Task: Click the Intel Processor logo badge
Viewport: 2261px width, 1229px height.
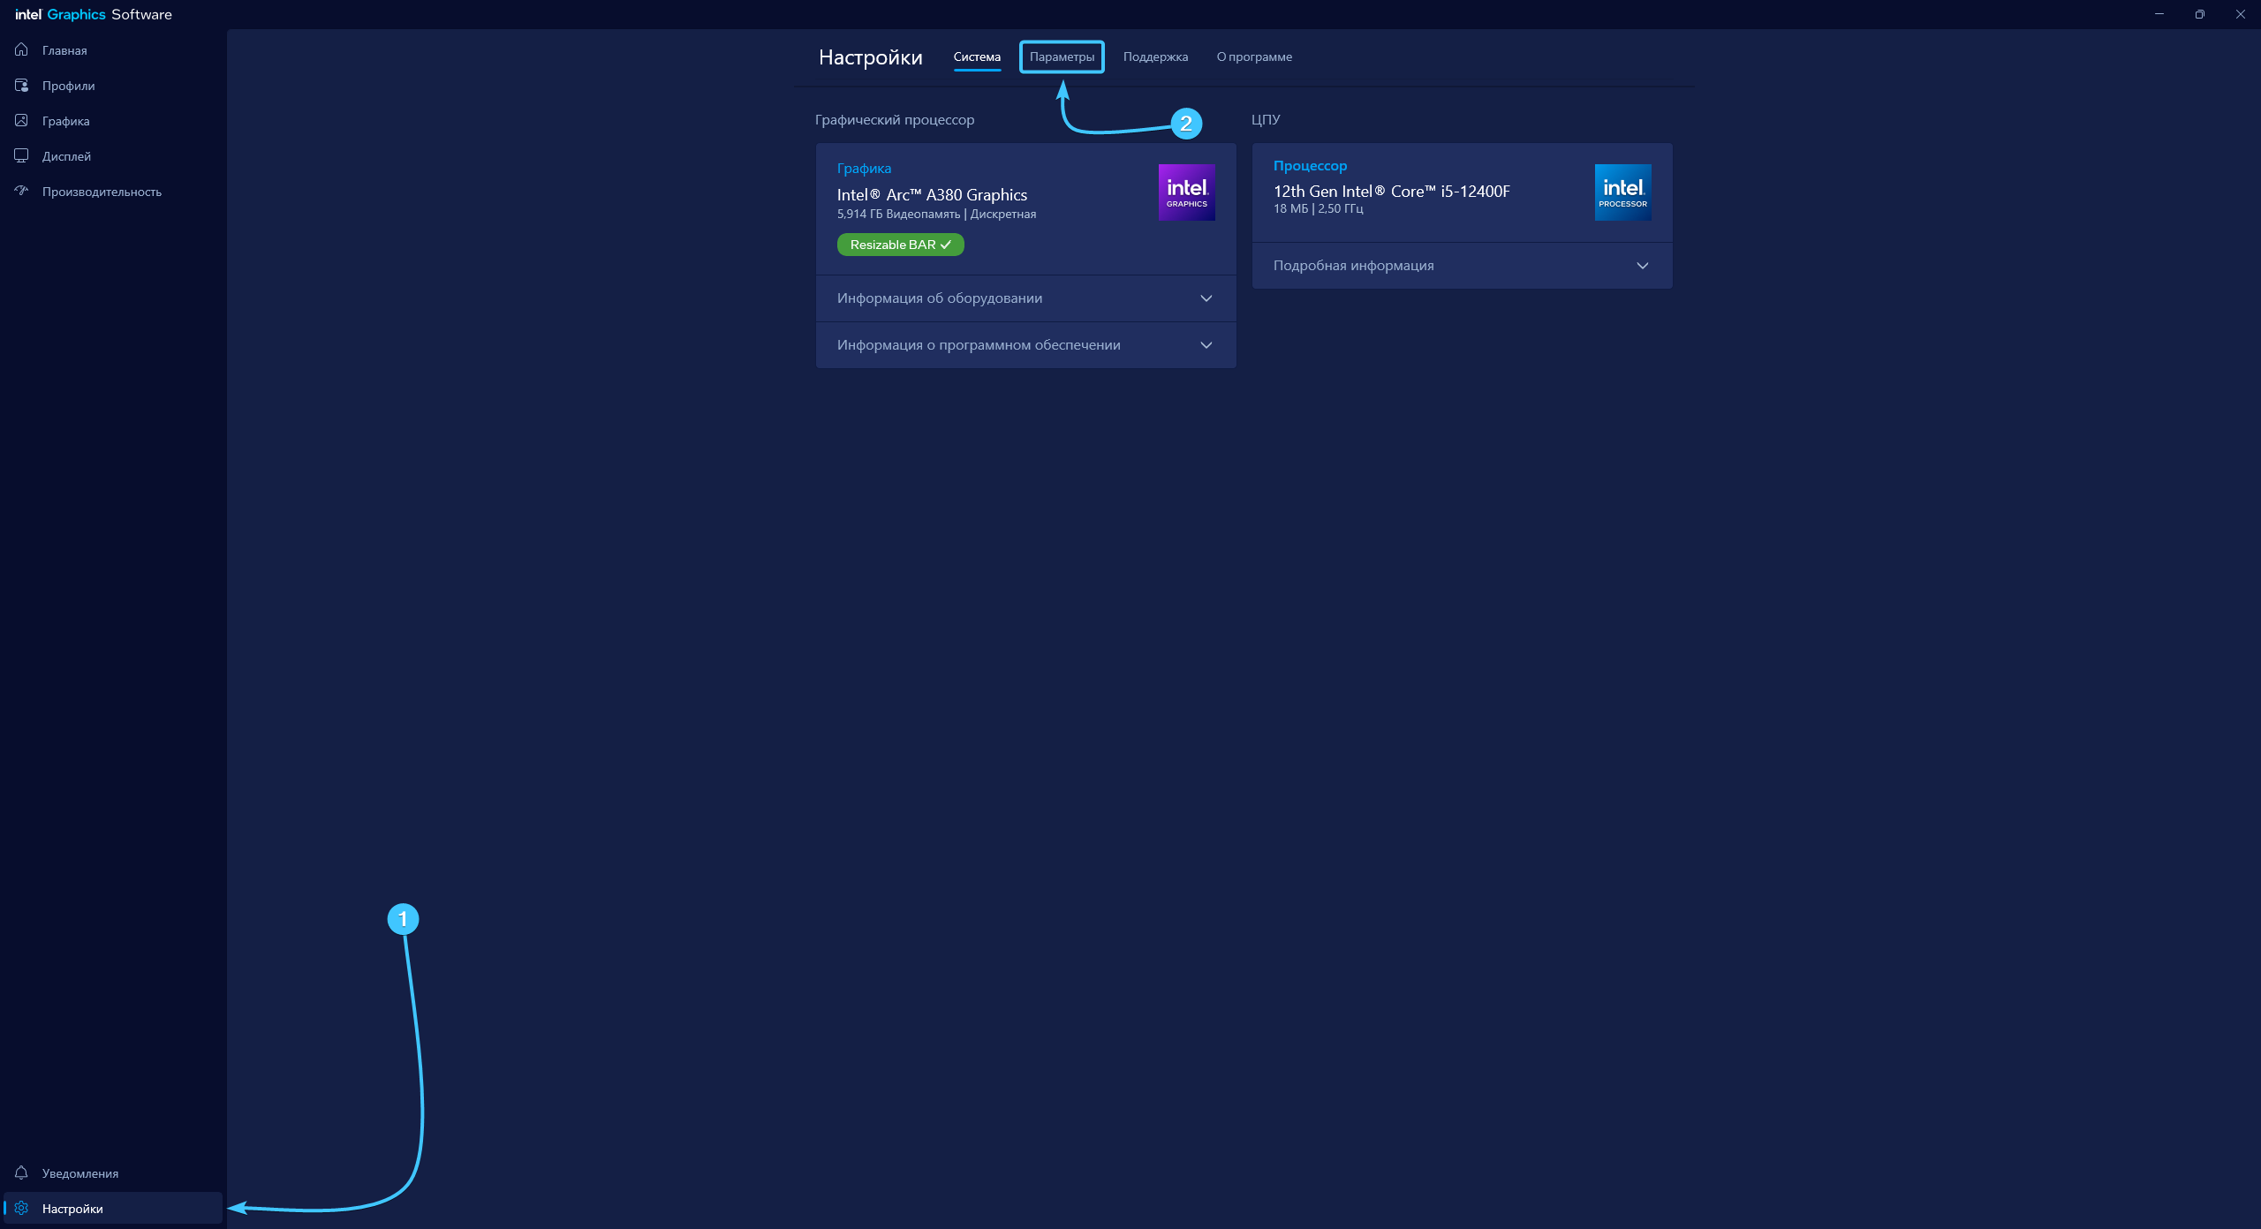Action: click(x=1622, y=192)
